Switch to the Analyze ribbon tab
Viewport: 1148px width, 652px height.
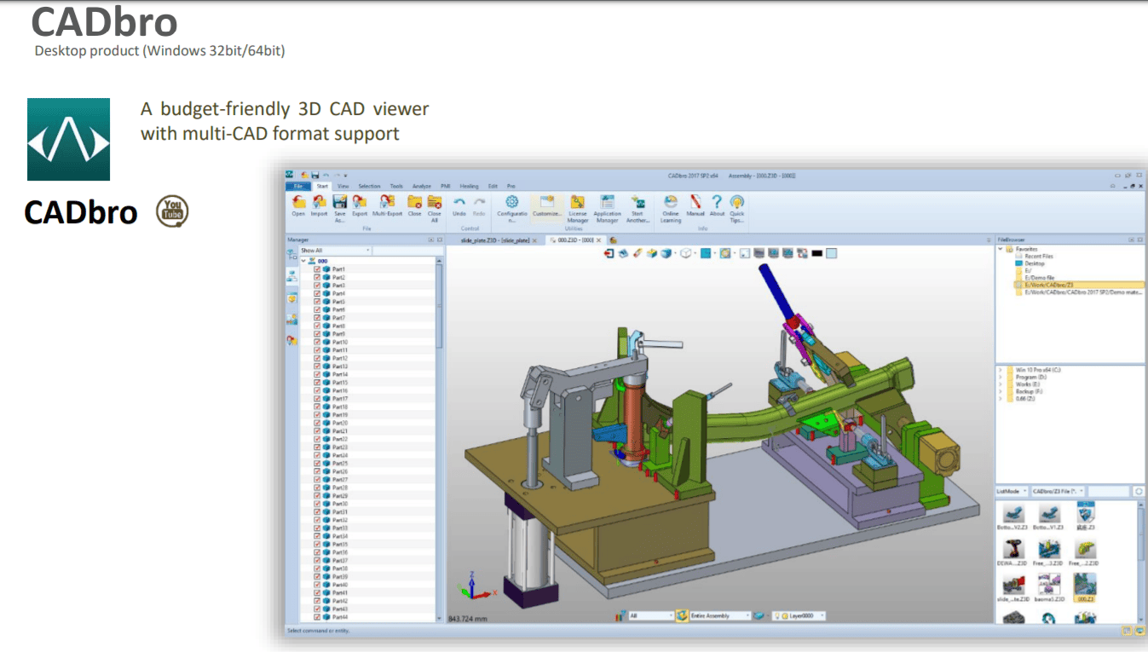pos(421,186)
